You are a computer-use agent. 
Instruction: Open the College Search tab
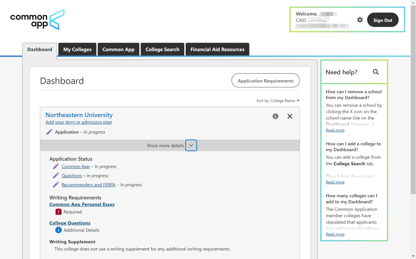[x=162, y=49]
